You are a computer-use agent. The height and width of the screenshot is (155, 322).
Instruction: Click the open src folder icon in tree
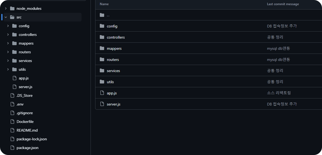(x=12, y=17)
